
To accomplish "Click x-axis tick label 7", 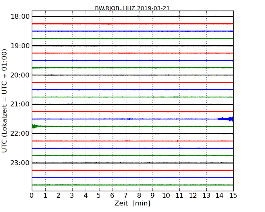I will [126, 196].
